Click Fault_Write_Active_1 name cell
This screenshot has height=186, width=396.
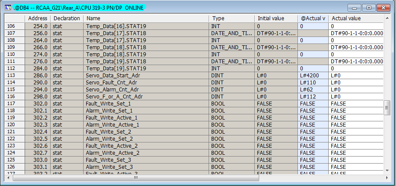point(146,117)
